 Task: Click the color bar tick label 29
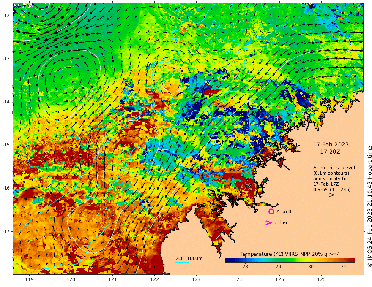click(x=278, y=267)
